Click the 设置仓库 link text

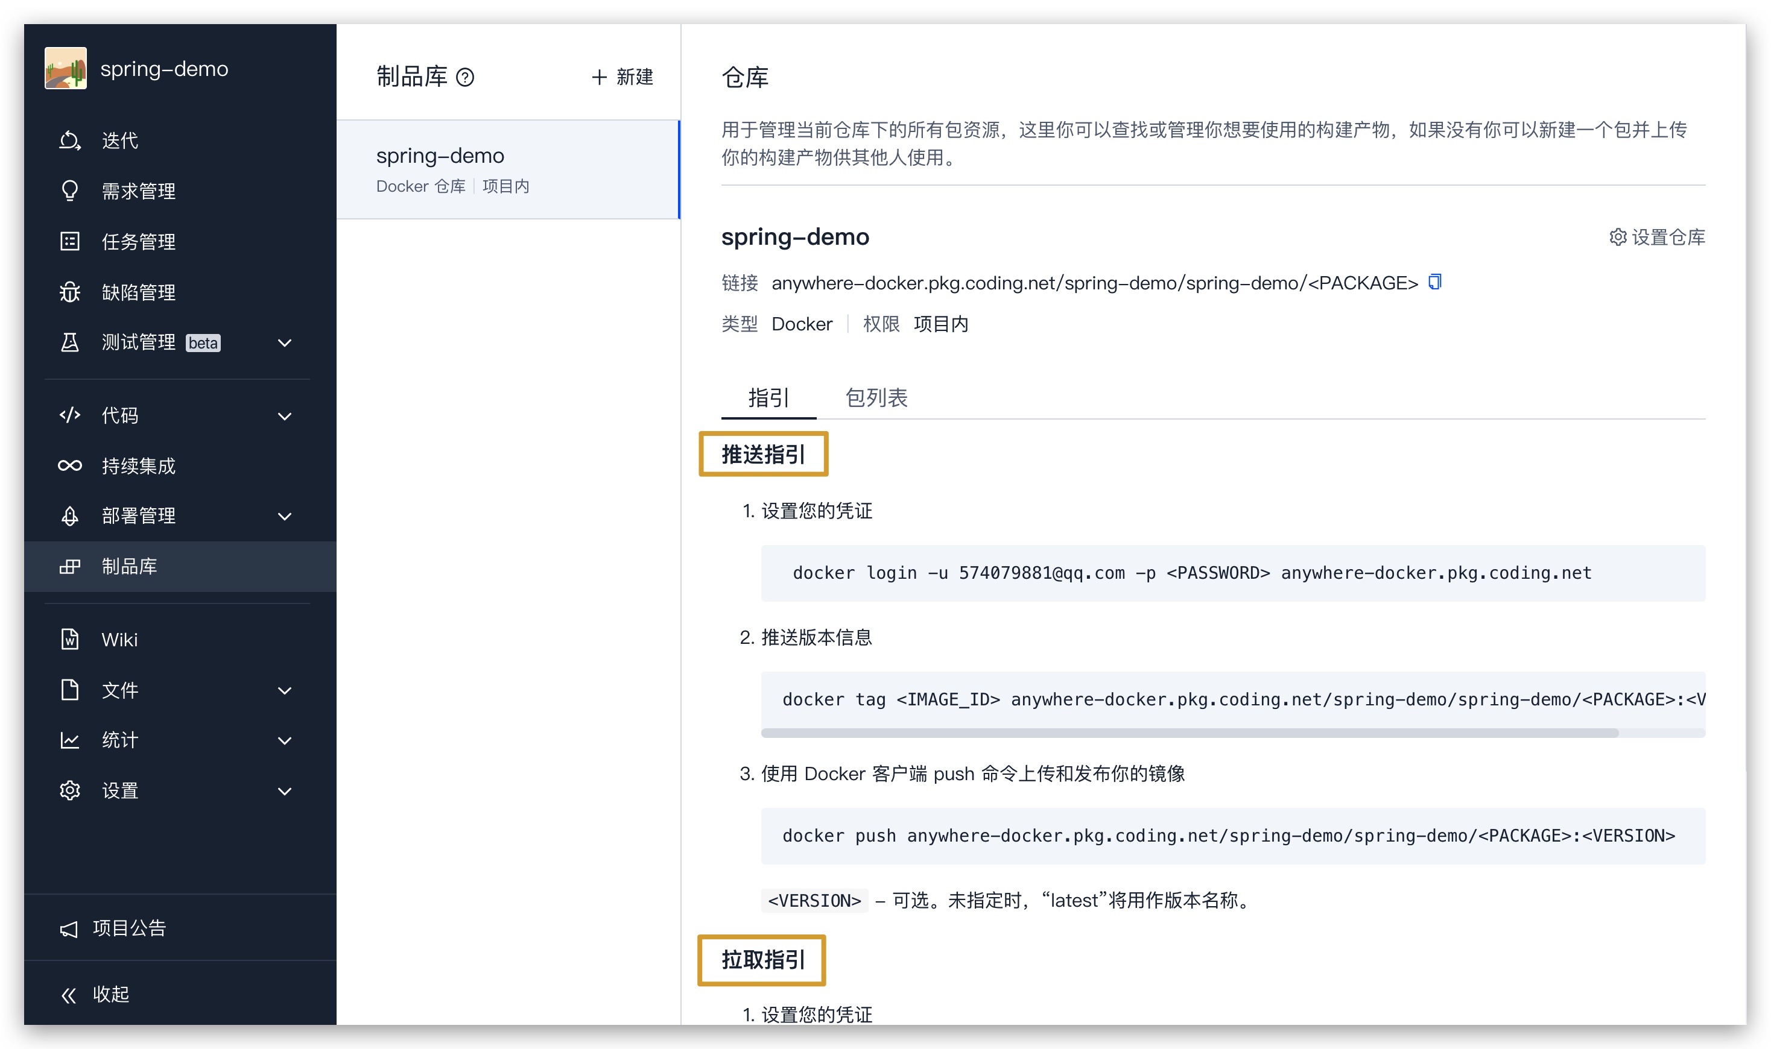click(x=1668, y=237)
